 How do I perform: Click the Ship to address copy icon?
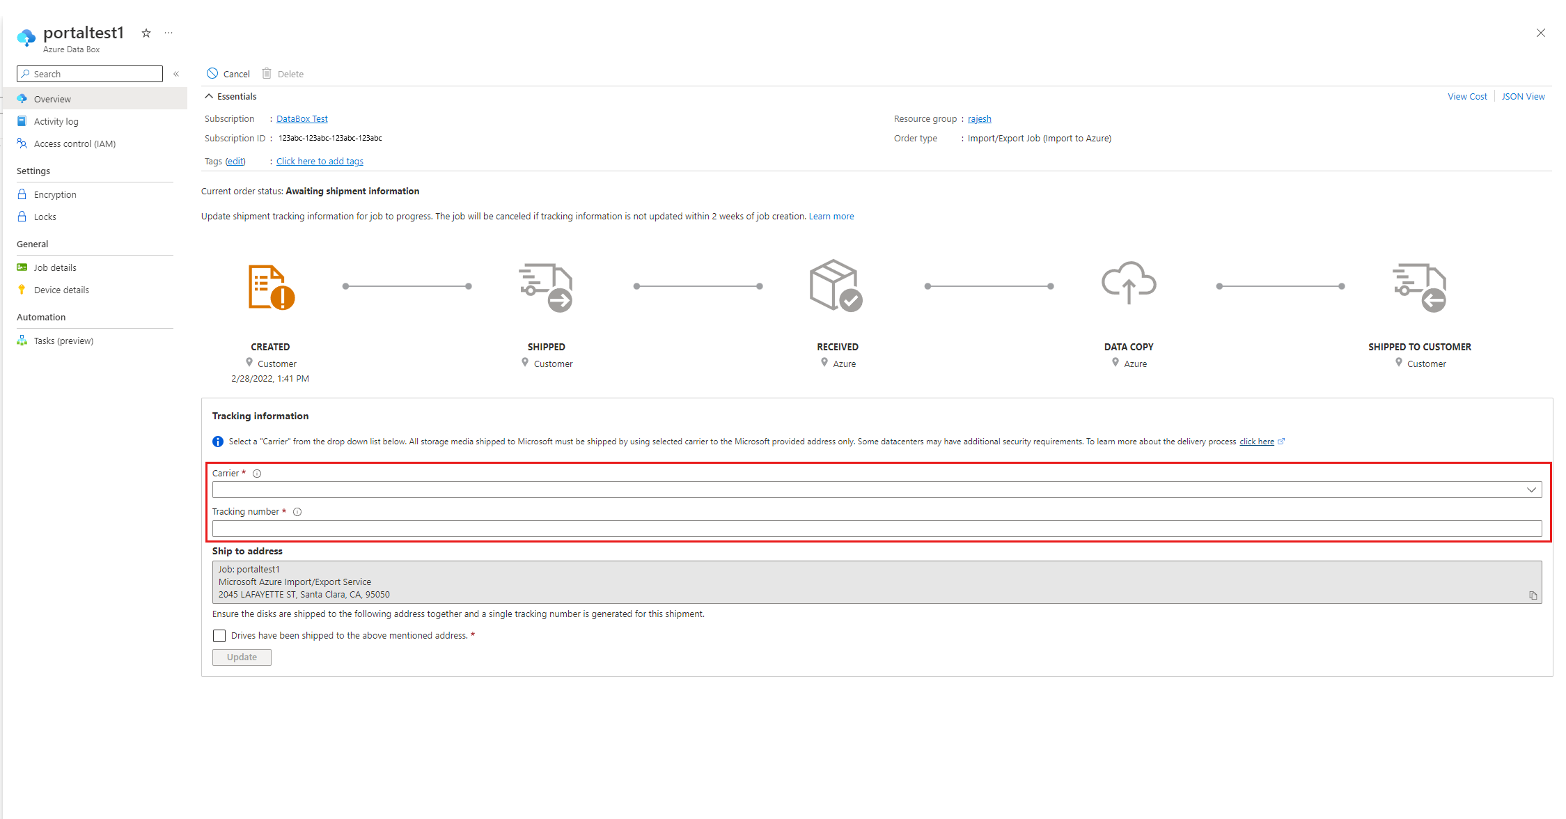(x=1533, y=595)
